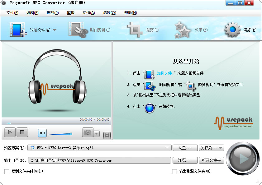Open the 文件(F) menu
This screenshot has height=185, width=262.
[x=12, y=13]
